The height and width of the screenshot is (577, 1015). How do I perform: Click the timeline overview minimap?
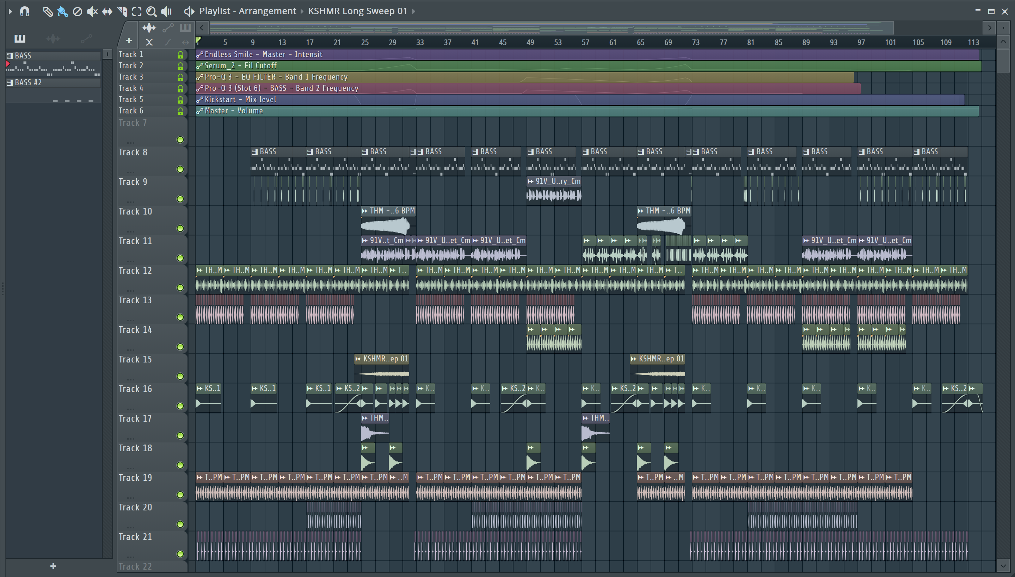tap(551, 28)
